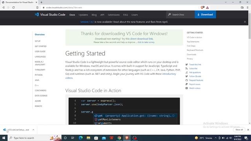Open Google Chrome from the taskbar

point(119,138)
